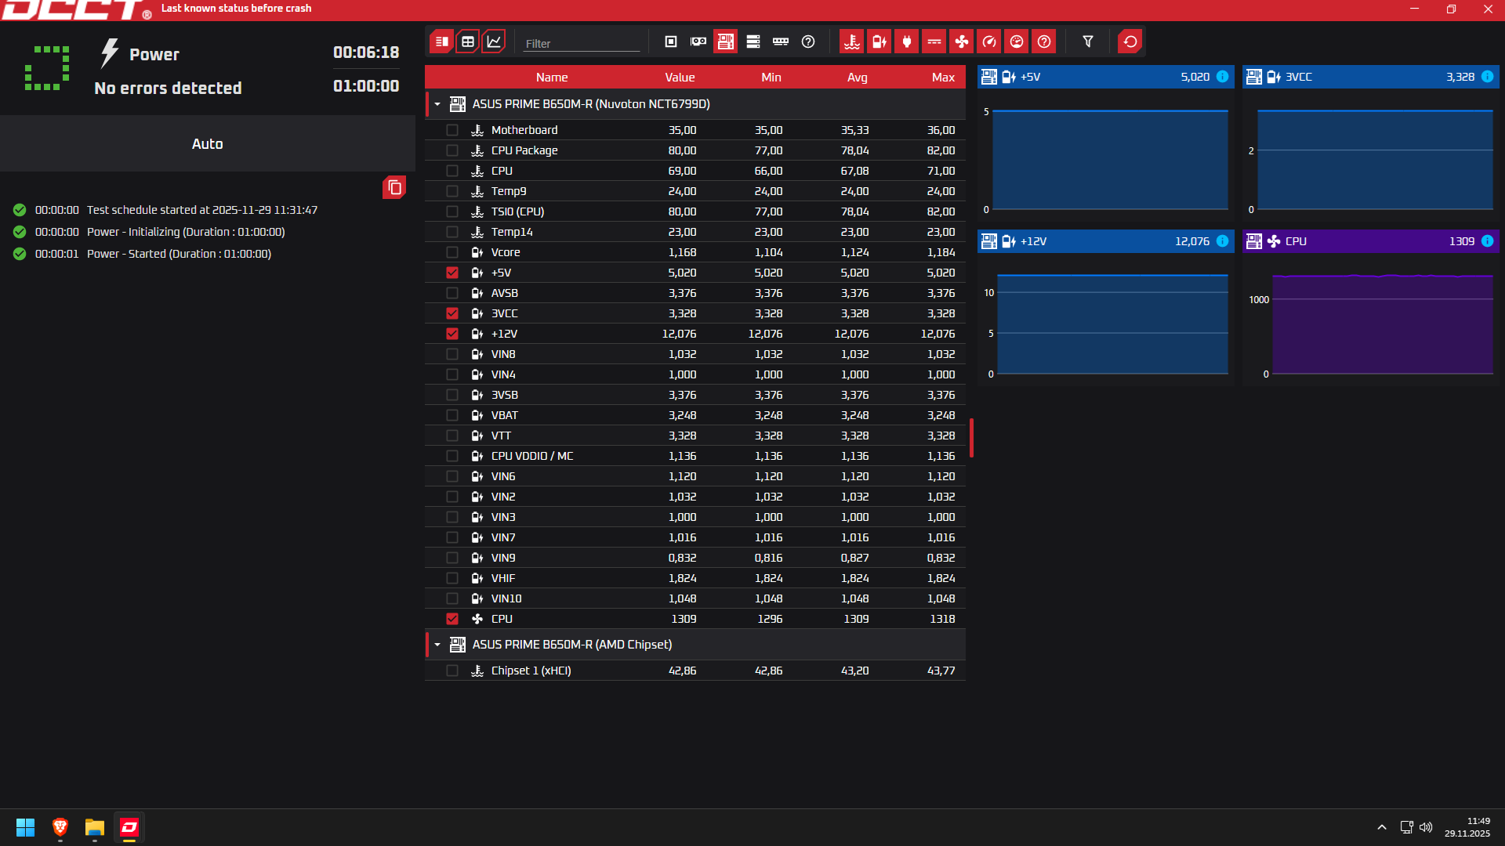The height and width of the screenshot is (846, 1505).
Task: Click the funnel filter icon
Action: tap(1088, 42)
